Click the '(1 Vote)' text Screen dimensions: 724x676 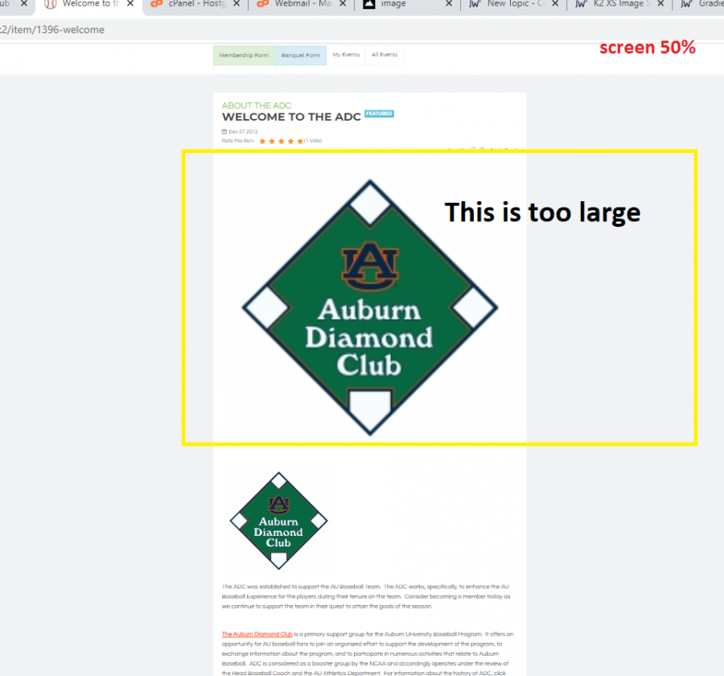click(313, 141)
